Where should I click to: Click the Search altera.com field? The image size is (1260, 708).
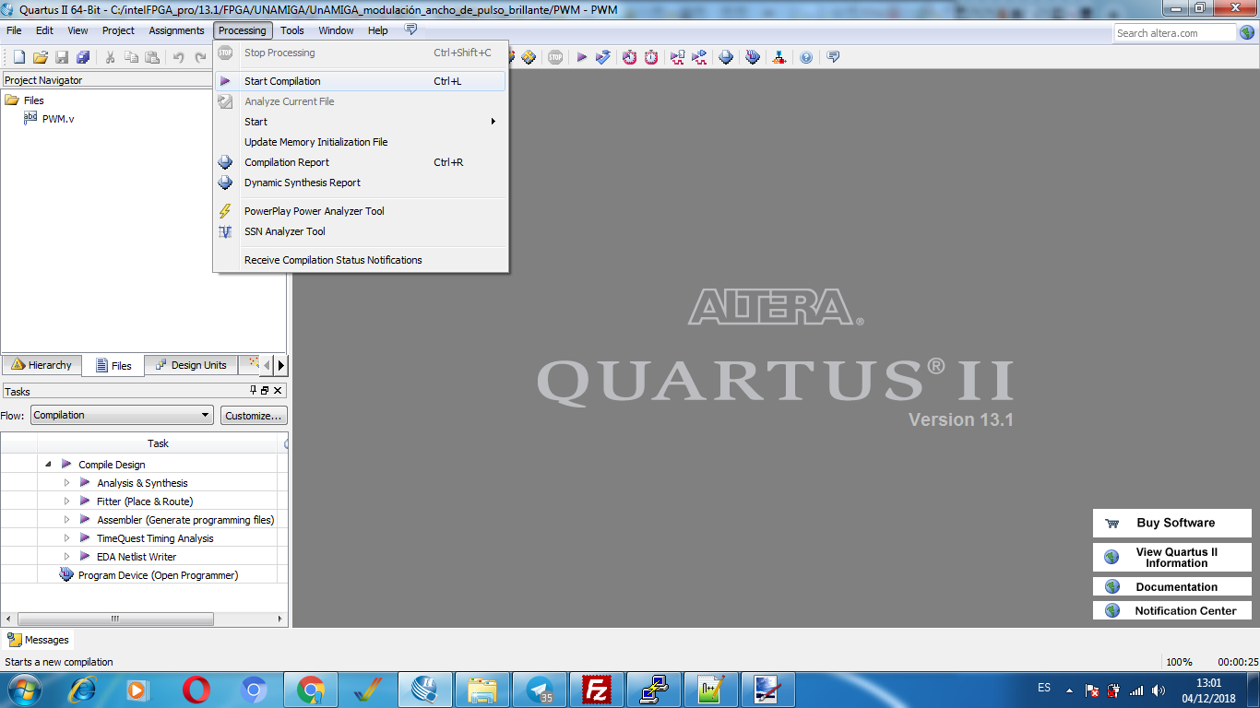(1173, 33)
